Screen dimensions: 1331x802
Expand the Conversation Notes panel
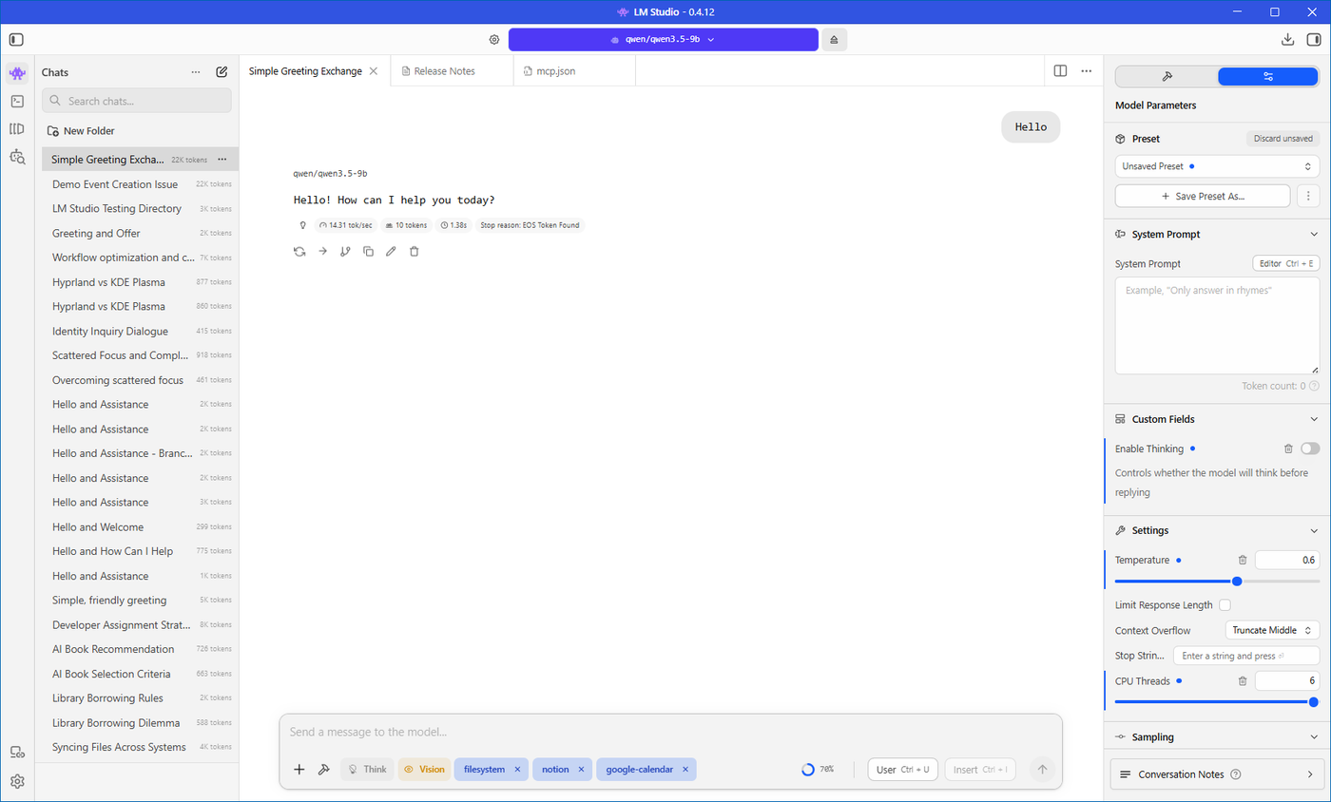[1217, 774]
